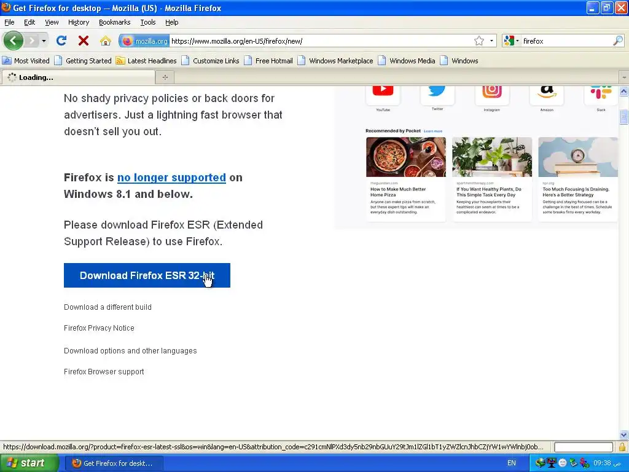Click the search box containing firefox
Viewport: 629px width, 472px height.
[x=566, y=41]
